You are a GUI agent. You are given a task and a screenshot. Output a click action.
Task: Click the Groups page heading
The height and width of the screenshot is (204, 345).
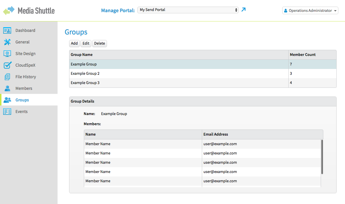[76, 32]
